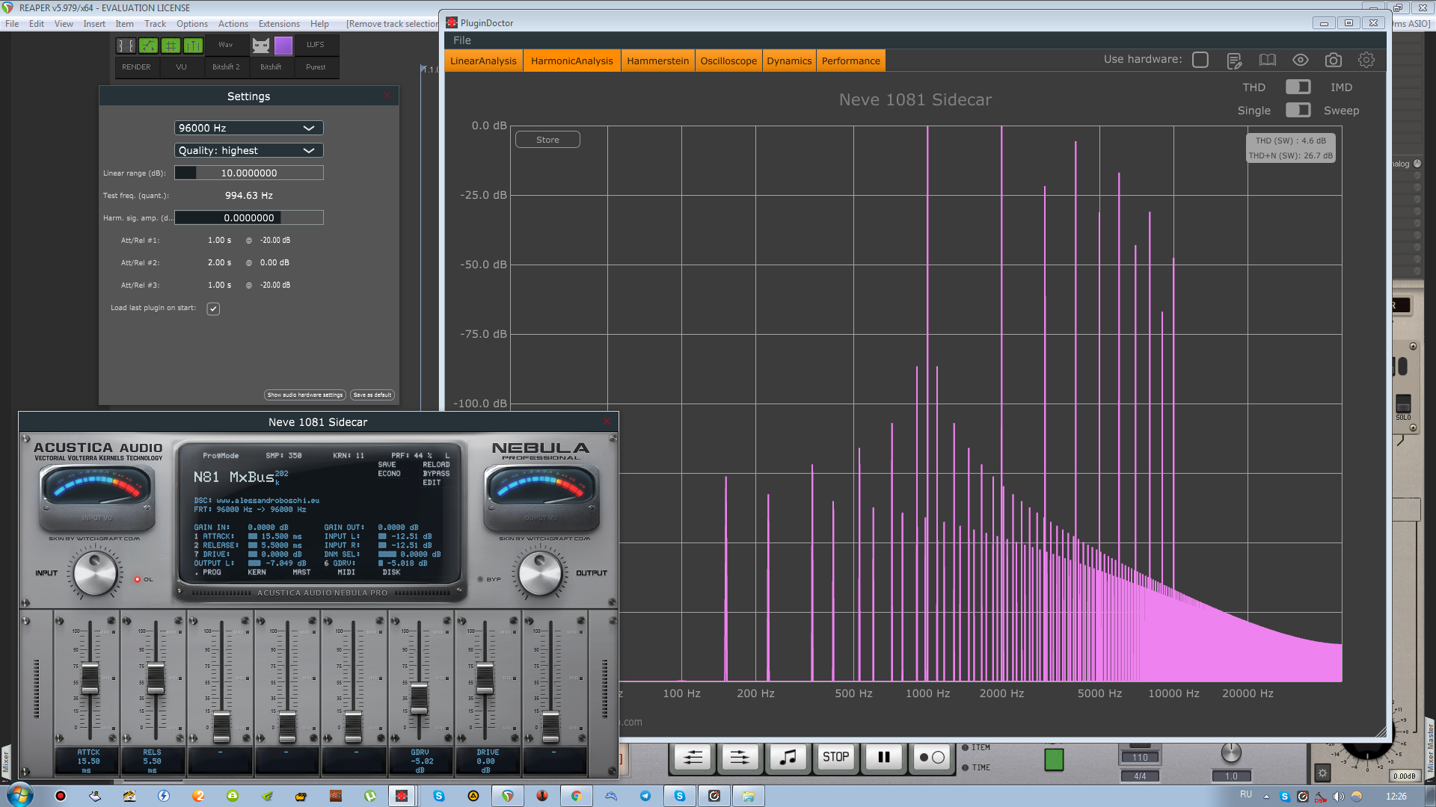Open the VU toolbar button
1436x807 pixels.
181,67
